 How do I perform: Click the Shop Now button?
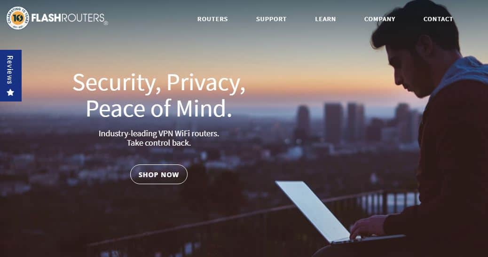[159, 174]
